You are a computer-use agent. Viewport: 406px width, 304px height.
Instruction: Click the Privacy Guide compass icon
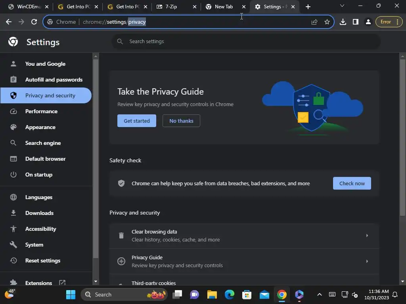coord(121,261)
